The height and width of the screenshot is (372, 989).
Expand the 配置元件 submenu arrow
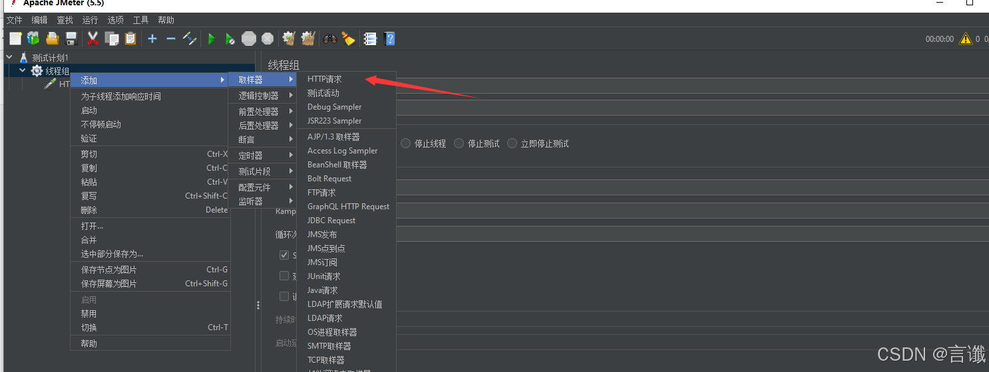[291, 187]
